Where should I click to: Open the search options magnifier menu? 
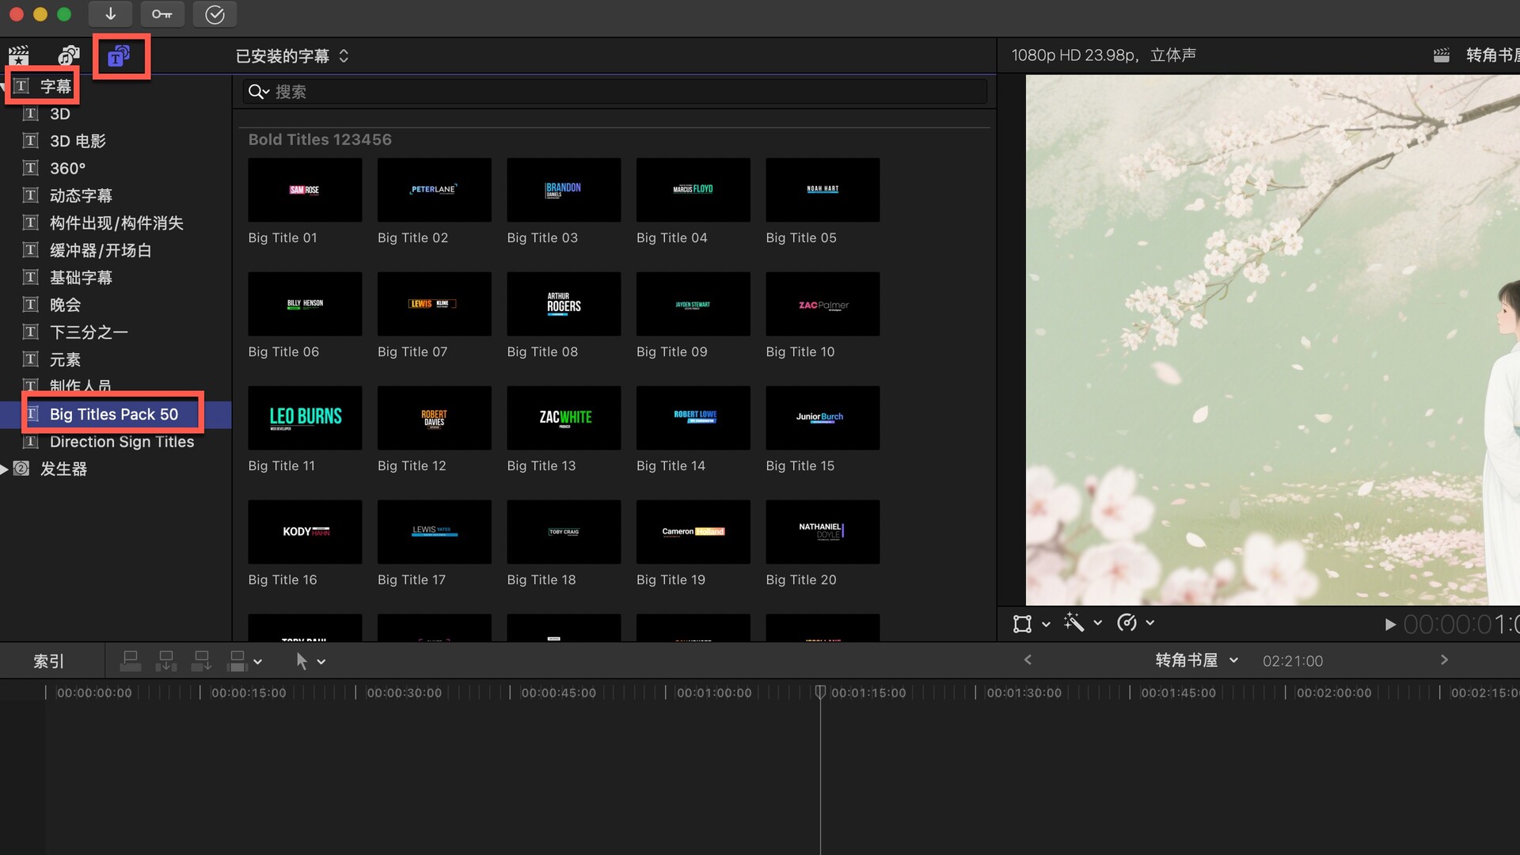258,92
